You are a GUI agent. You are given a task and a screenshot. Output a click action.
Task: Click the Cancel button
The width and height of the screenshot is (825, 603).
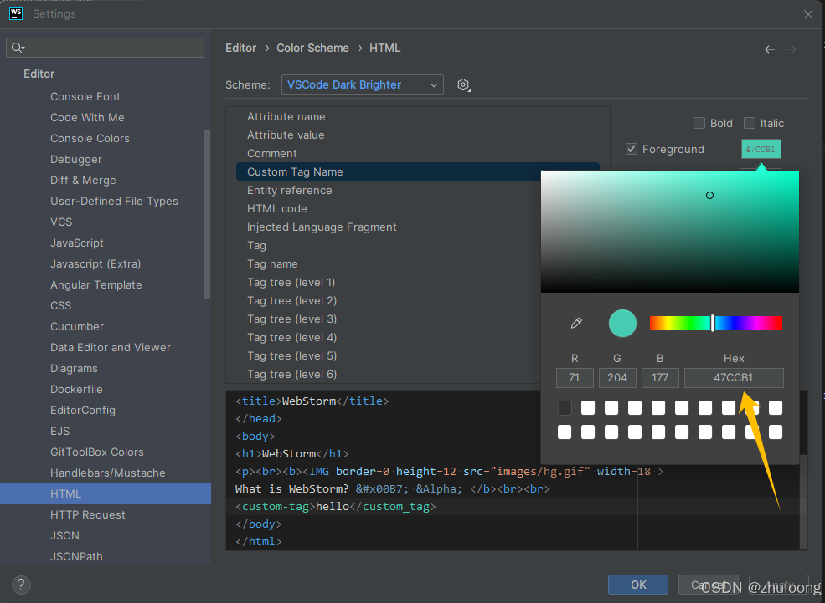pos(709,585)
